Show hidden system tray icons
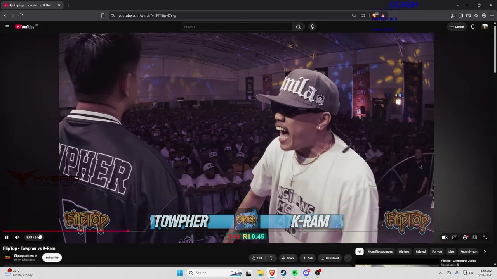This screenshot has height=279, width=497. click(x=440, y=273)
